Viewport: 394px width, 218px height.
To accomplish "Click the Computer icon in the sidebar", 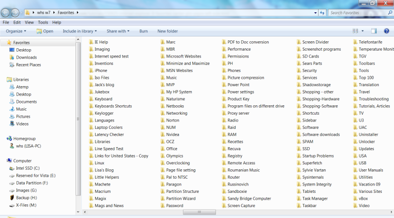I will 9,160.
